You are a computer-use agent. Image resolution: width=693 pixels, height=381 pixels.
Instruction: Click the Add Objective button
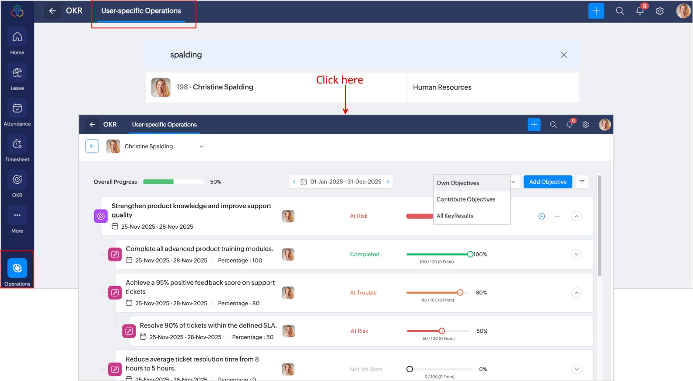[x=547, y=182]
